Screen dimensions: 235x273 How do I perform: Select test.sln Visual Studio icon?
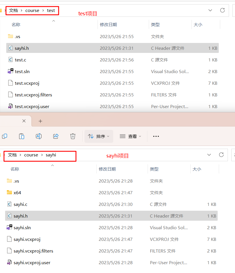(11, 71)
